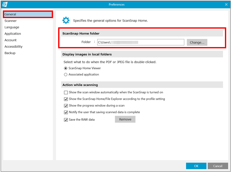Enable show scan window automatically checkbox
The image size is (231, 172).
[66, 93]
